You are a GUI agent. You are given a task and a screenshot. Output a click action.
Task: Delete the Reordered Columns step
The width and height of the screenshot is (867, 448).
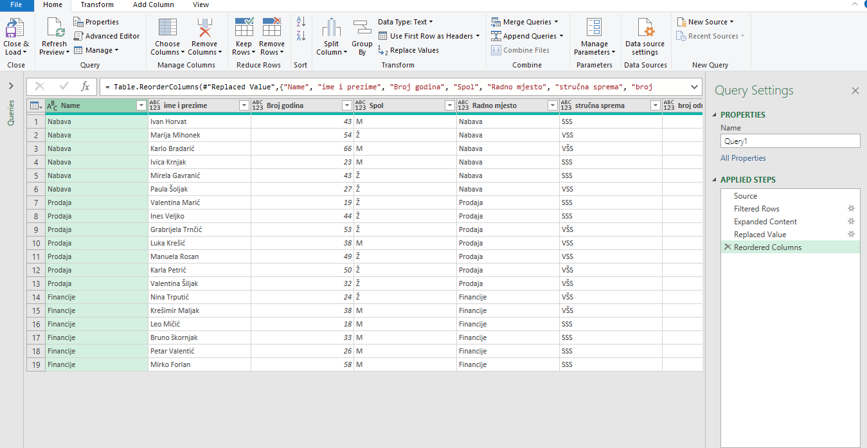point(728,247)
